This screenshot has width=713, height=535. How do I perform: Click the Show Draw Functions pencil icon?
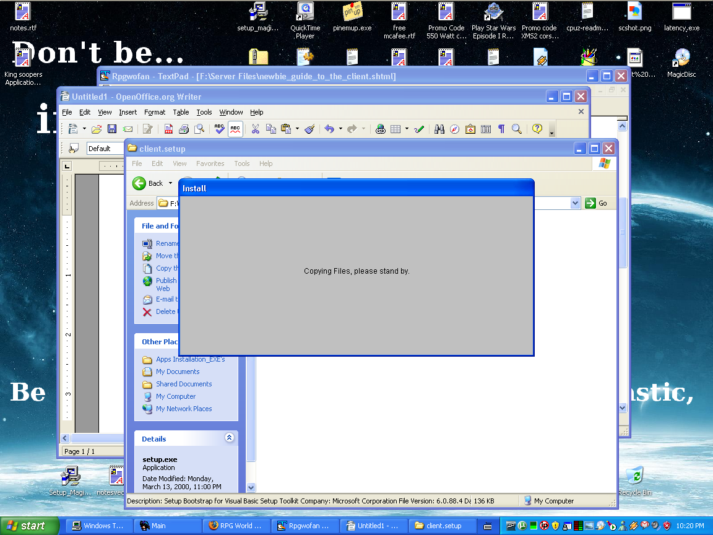click(x=419, y=129)
